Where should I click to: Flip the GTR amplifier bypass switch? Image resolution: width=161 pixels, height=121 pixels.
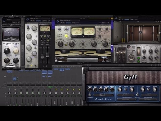pyautogui.click(x=90, y=95)
